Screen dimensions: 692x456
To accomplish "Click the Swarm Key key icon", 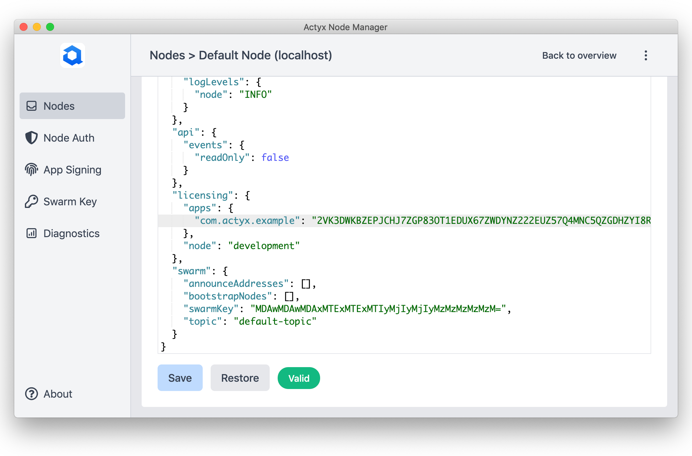I will pos(32,201).
